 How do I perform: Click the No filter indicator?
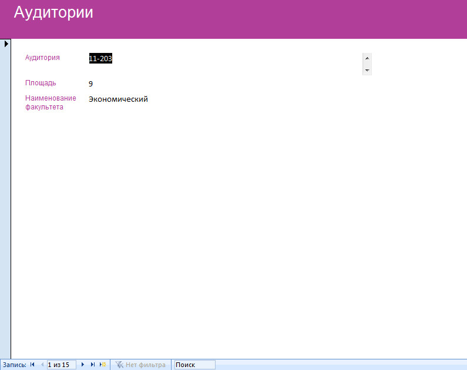pos(140,365)
